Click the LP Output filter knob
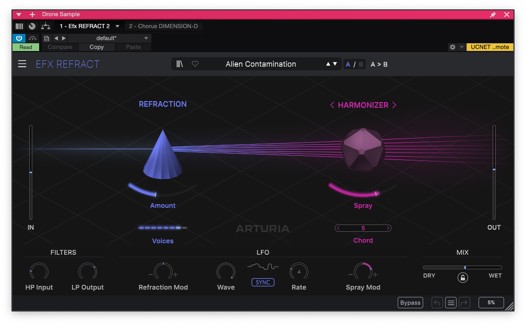Image resolution: width=526 pixels, height=325 pixels. pyautogui.click(x=88, y=272)
